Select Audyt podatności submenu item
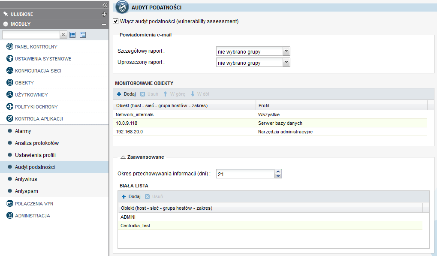This screenshot has height=256, width=437. click(x=54, y=167)
